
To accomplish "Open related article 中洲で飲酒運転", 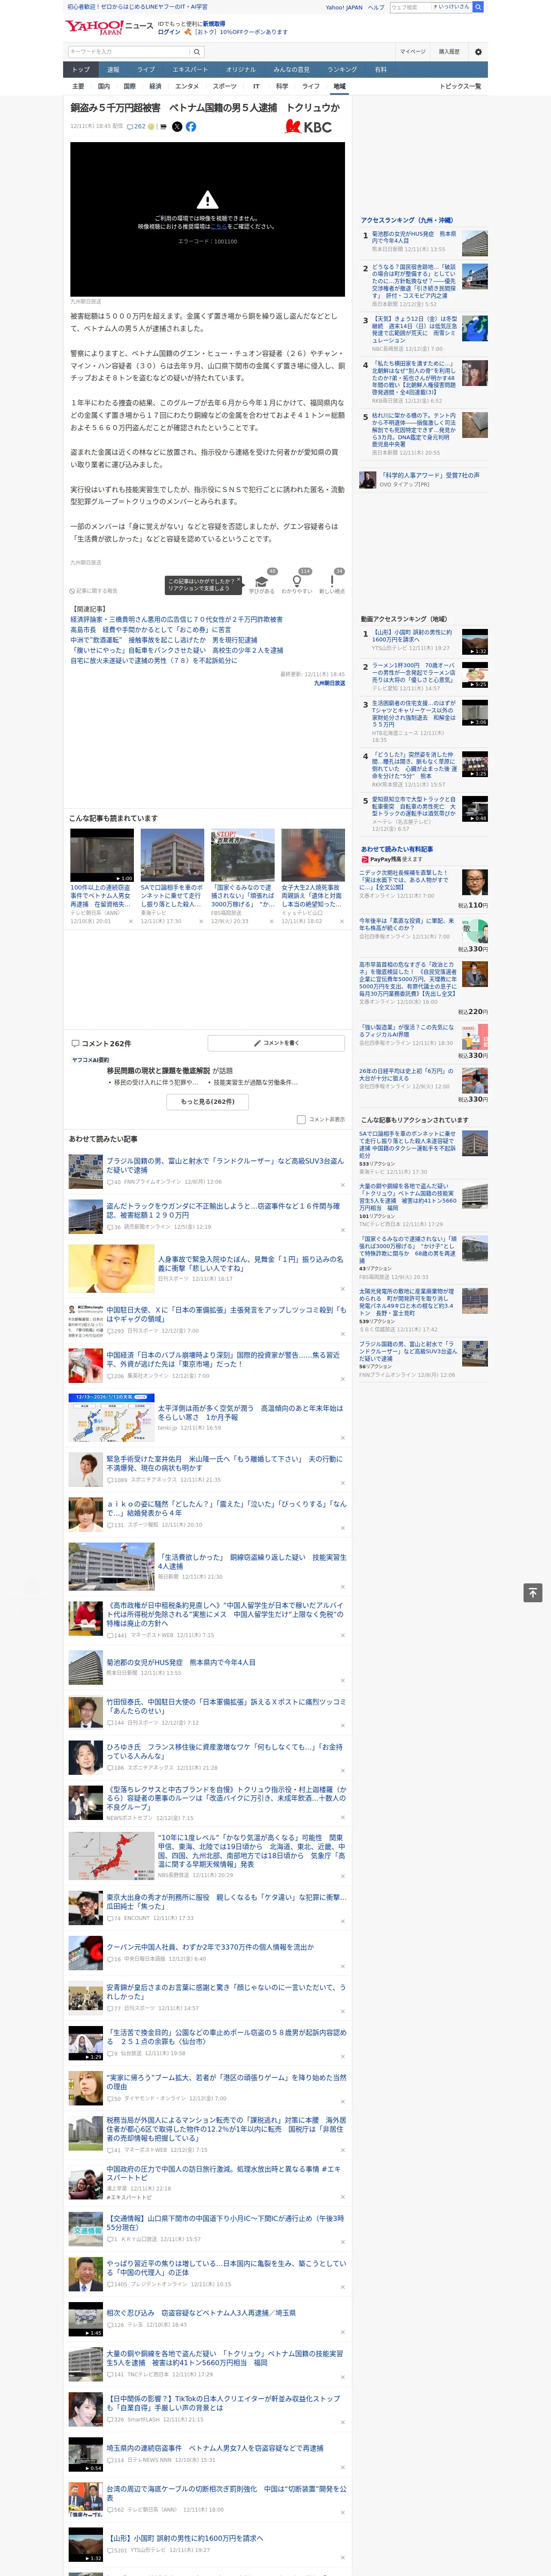I will (163, 640).
